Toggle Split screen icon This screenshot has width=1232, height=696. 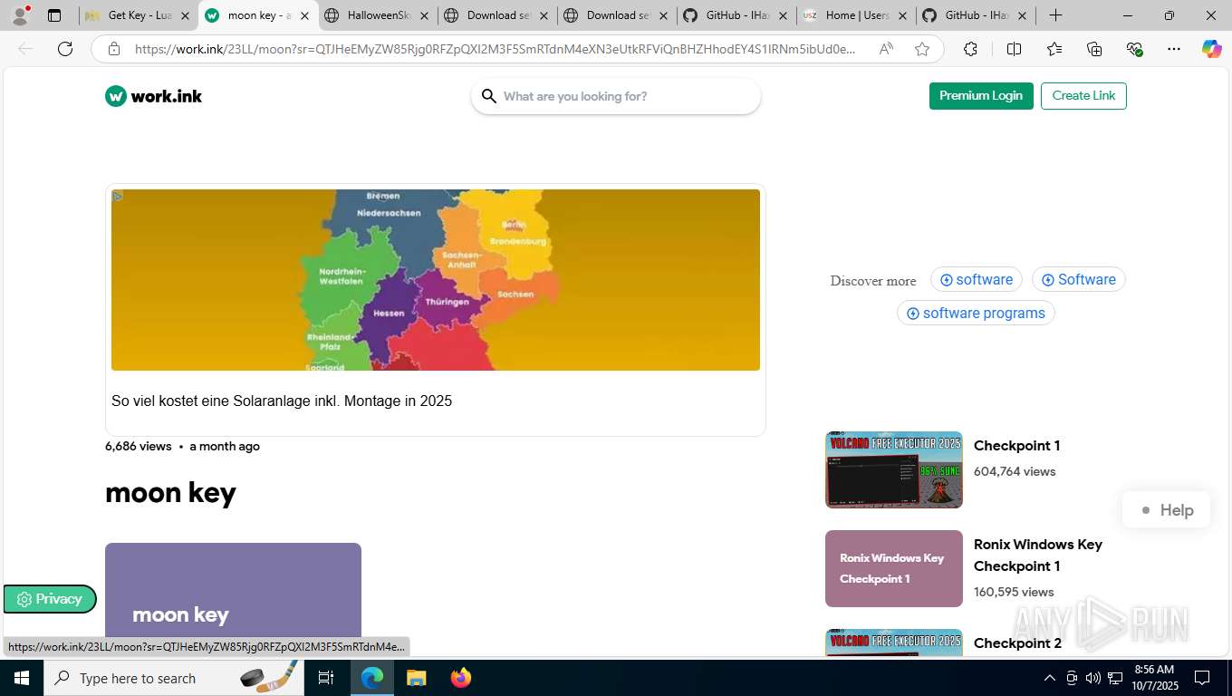(x=1015, y=49)
